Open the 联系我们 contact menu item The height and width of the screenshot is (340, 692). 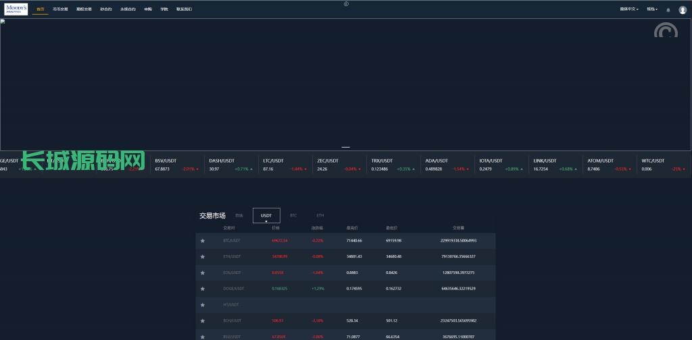point(184,9)
